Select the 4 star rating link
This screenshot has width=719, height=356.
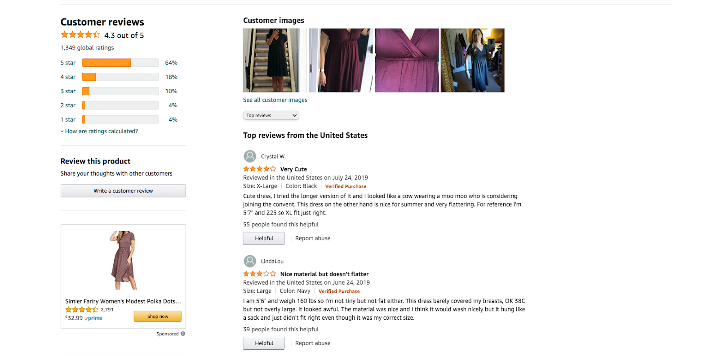[68, 77]
